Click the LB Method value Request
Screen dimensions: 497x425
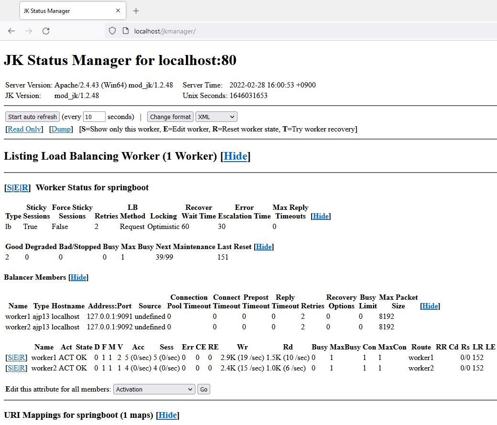(132, 227)
